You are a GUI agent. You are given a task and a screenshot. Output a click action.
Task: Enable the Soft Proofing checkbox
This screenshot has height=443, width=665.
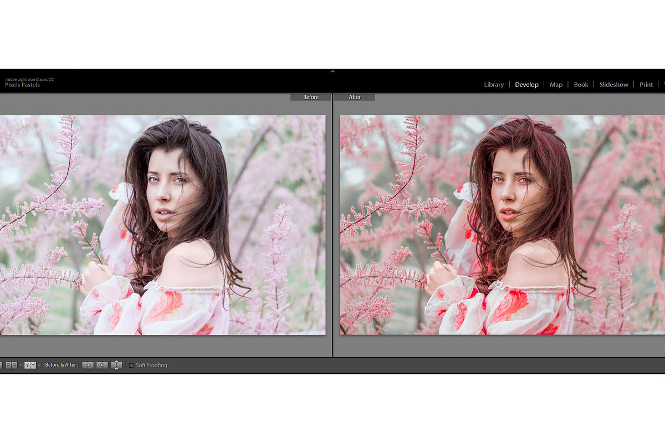coord(131,365)
